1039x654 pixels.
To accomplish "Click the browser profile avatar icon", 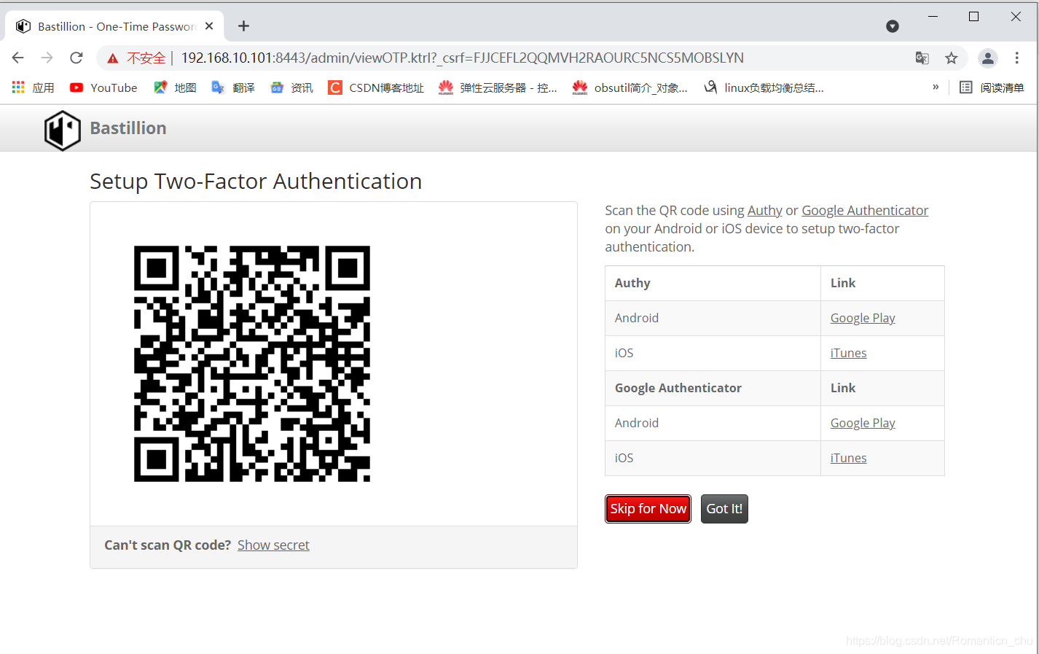I will point(988,58).
